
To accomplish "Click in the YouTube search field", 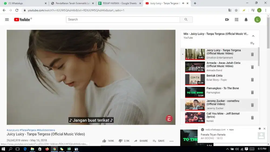I will [123, 19].
